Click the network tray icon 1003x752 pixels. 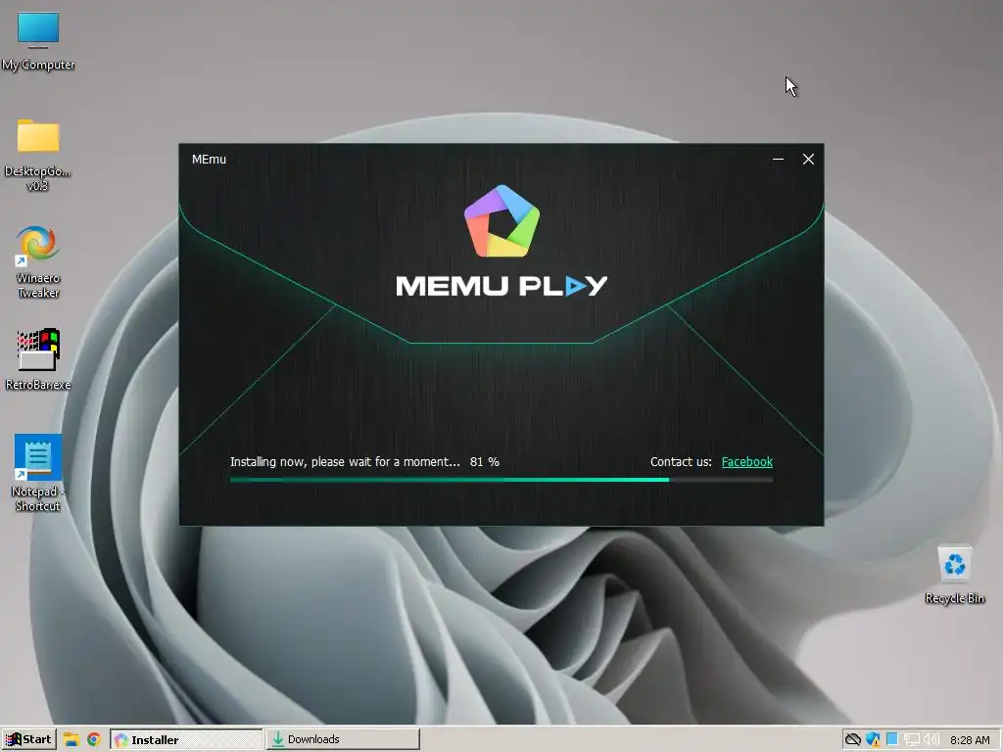pos(912,740)
